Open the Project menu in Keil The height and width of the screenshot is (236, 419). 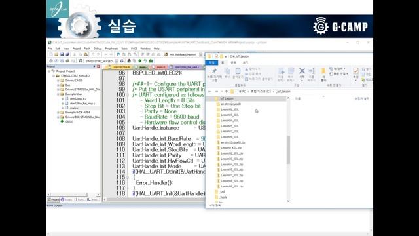click(77, 49)
